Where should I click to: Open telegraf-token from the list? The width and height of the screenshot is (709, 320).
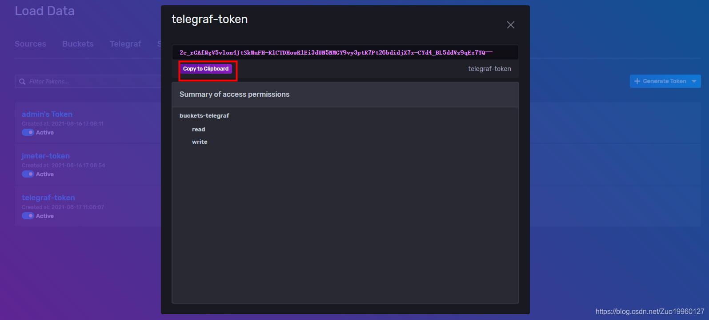[48, 198]
